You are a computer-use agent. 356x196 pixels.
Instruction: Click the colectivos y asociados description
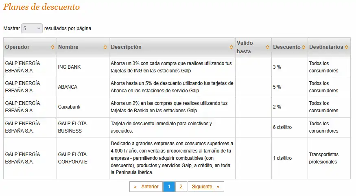click(161, 127)
